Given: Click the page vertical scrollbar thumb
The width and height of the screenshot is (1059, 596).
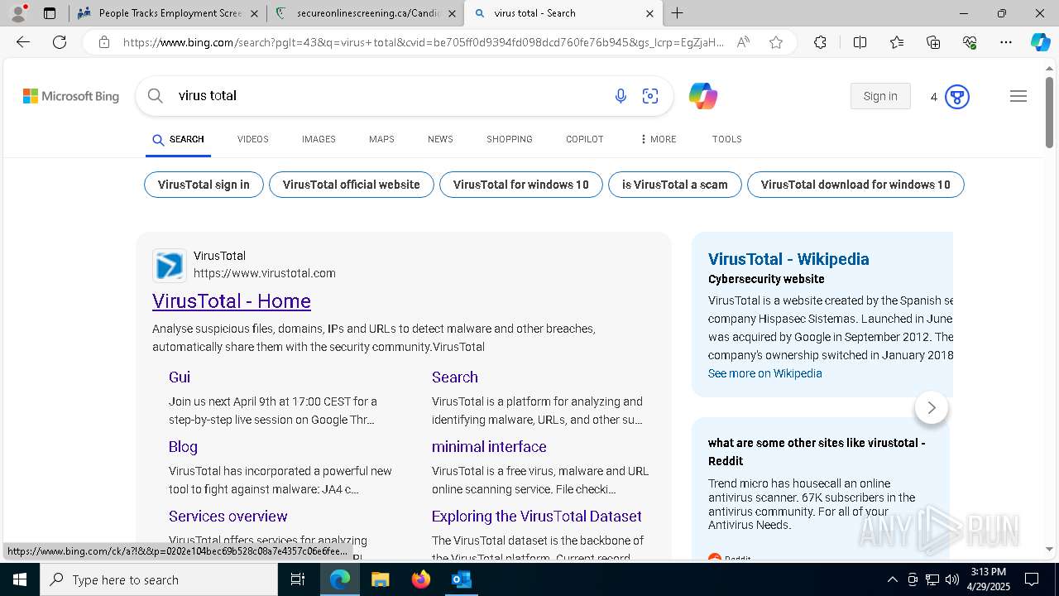Looking at the screenshot, I should point(1049,112).
